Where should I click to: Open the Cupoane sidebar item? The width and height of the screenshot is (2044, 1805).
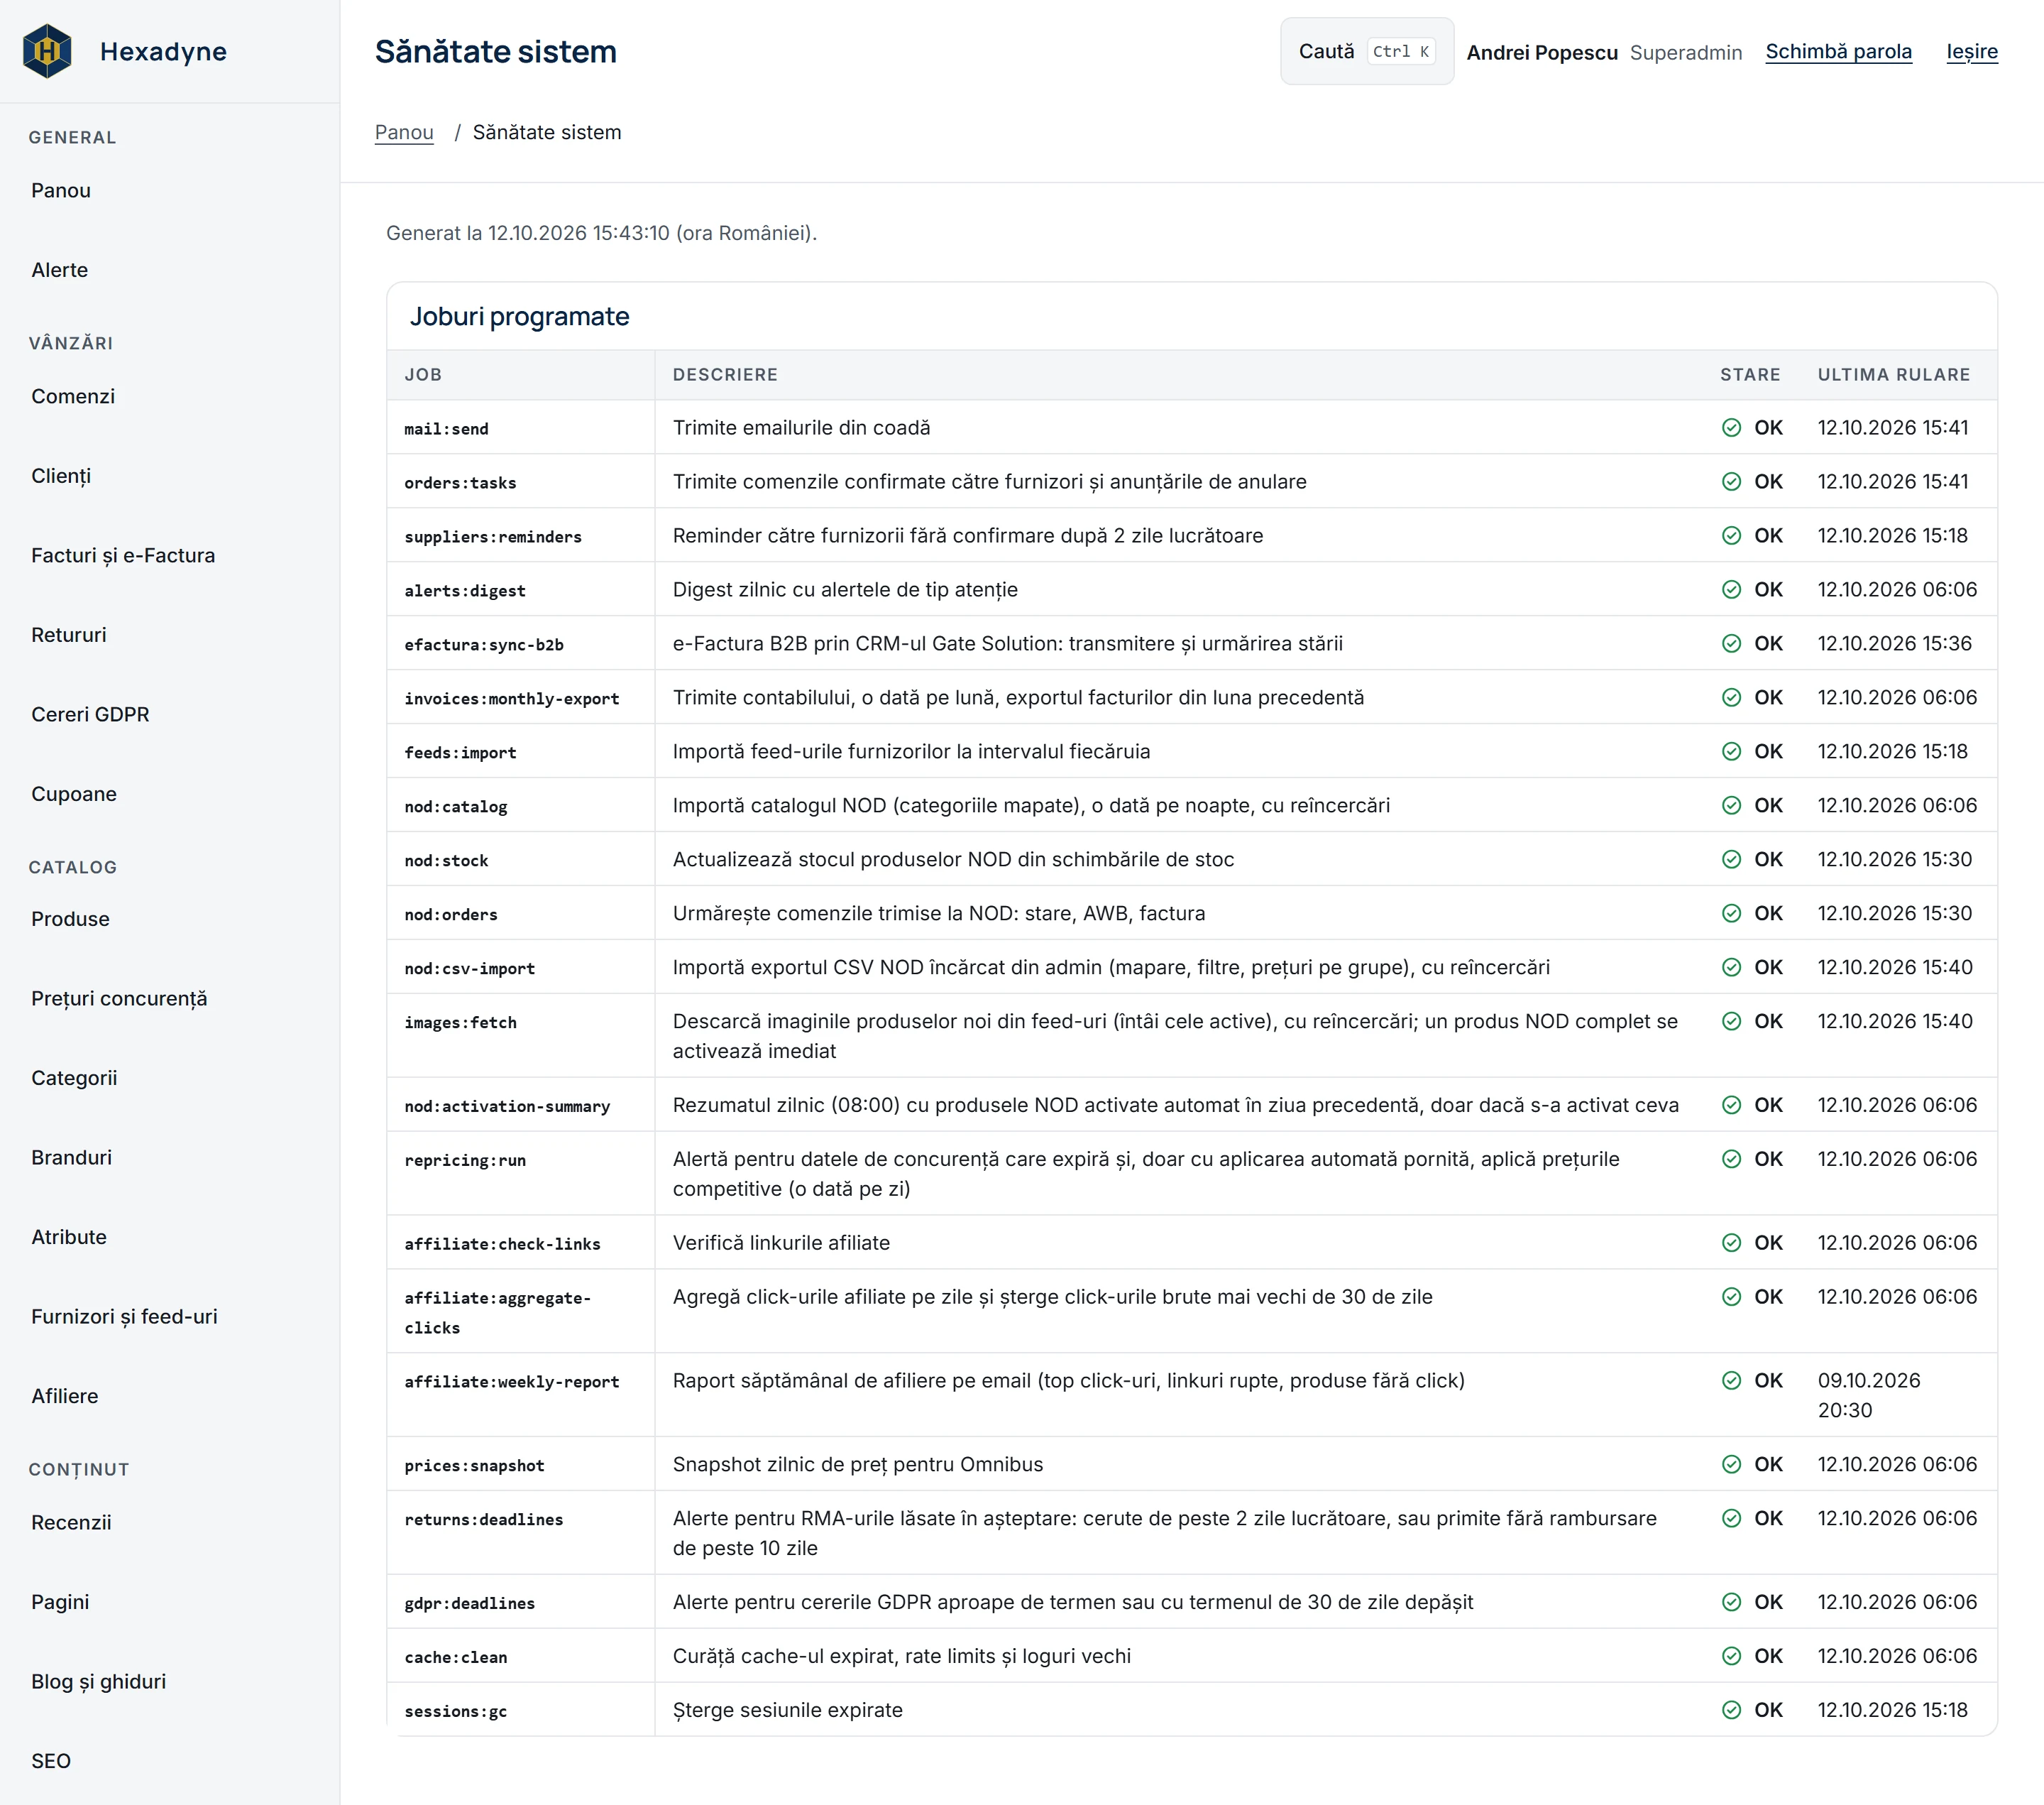click(74, 795)
